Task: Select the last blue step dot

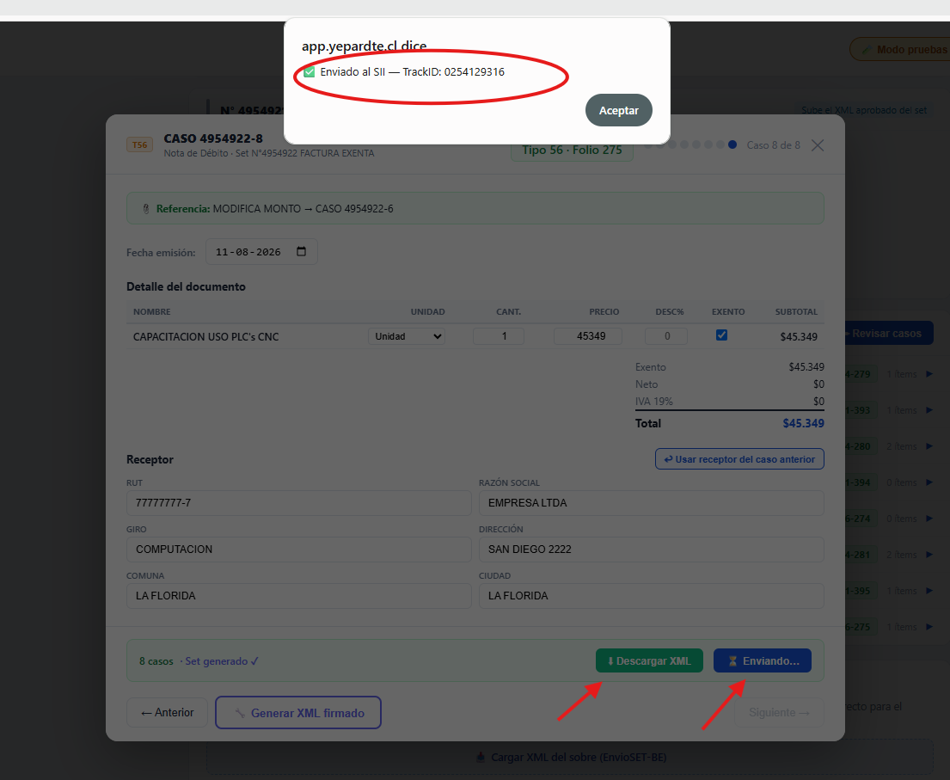Action: point(732,144)
